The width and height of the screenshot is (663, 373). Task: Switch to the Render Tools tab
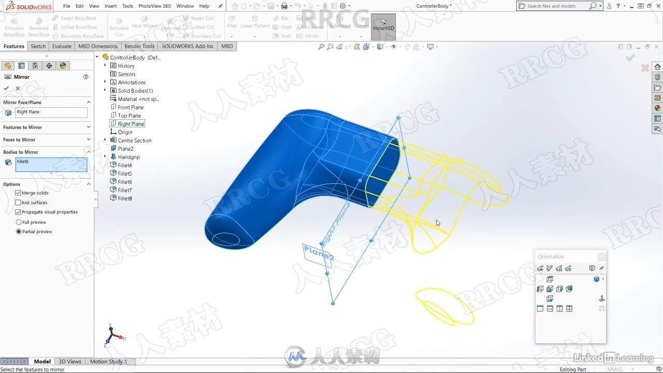click(x=139, y=46)
